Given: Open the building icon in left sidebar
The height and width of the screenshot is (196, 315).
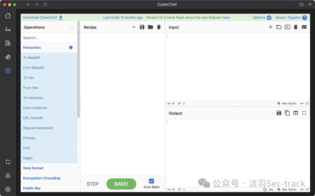Looking at the screenshot, I should [x=8, y=43].
